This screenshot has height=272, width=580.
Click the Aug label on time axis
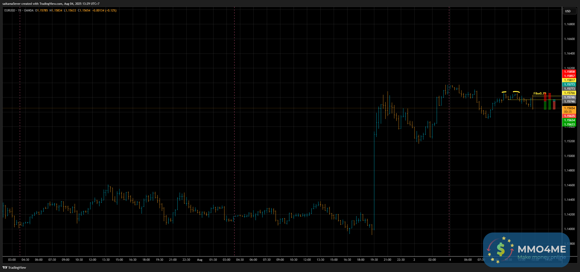click(x=200, y=260)
